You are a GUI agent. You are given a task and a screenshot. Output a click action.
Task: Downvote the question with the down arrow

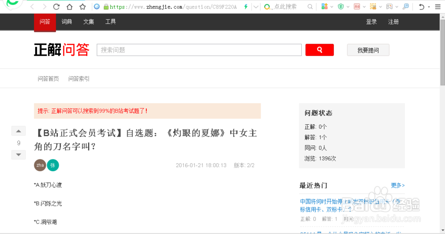tap(18, 154)
